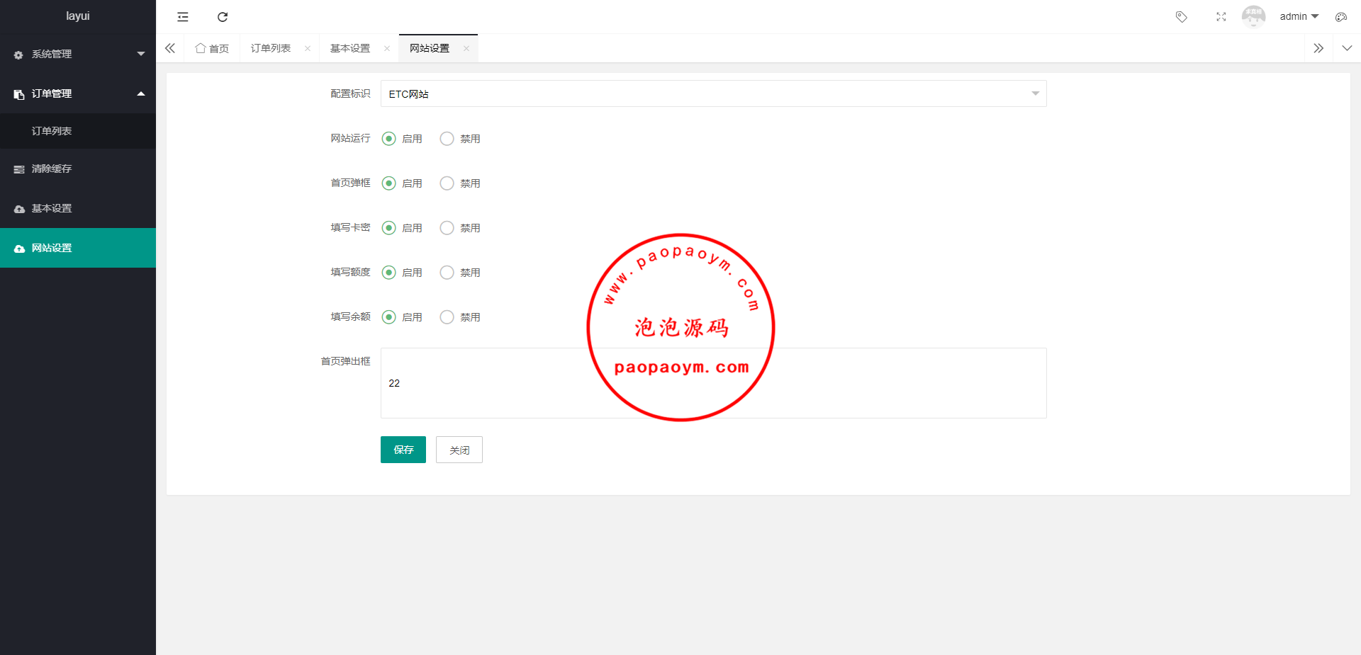Select 禁用 for 首页弹框
Screen dimensions: 1361x655
pos(447,183)
